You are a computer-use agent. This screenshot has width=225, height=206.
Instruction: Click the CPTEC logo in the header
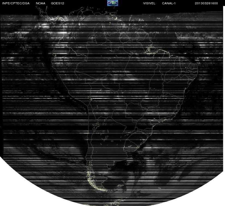click(x=113, y=3)
